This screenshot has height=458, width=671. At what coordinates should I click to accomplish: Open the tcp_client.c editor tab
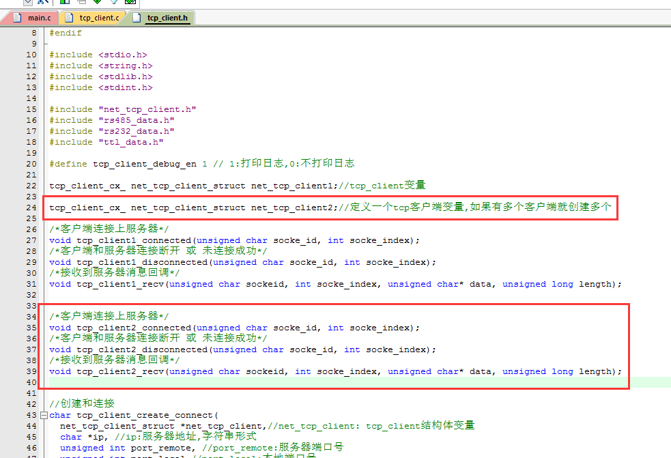[x=96, y=18]
